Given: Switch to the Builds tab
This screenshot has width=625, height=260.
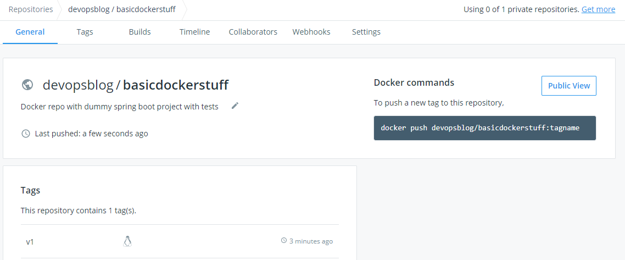Looking at the screenshot, I should (139, 32).
